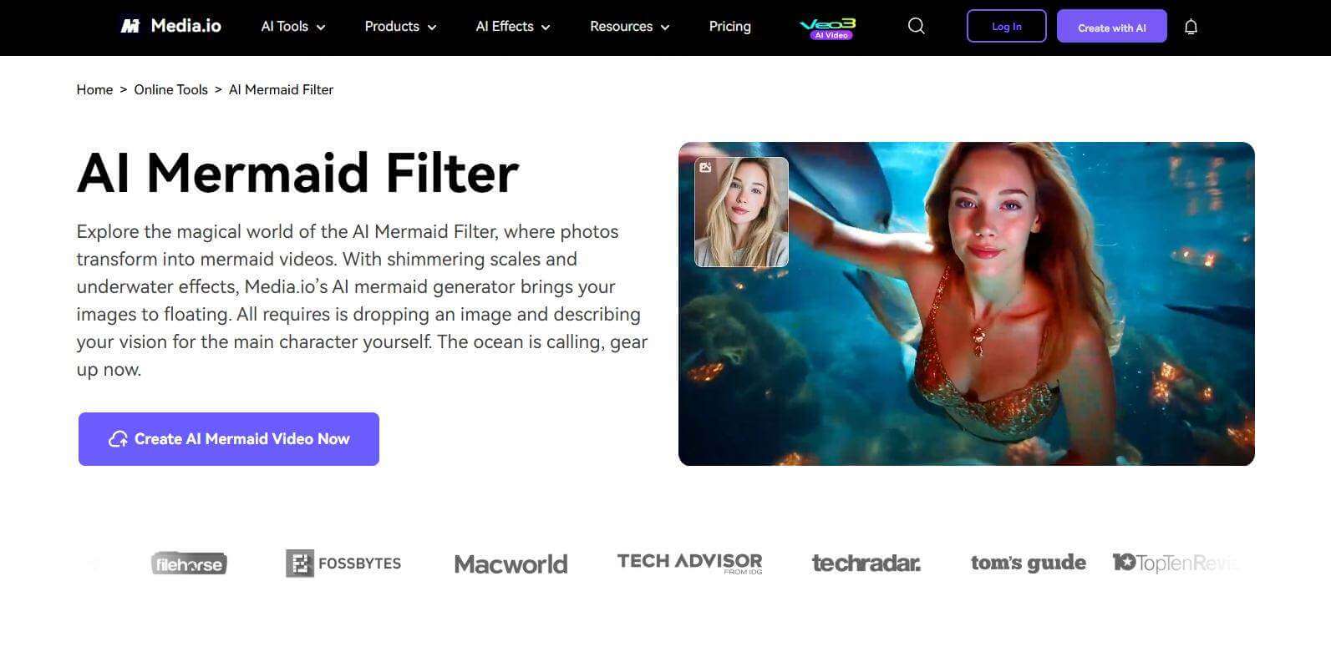Click the small image icon on the portrait thumbnail
This screenshot has width=1331, height=647.
pos(706,168)
